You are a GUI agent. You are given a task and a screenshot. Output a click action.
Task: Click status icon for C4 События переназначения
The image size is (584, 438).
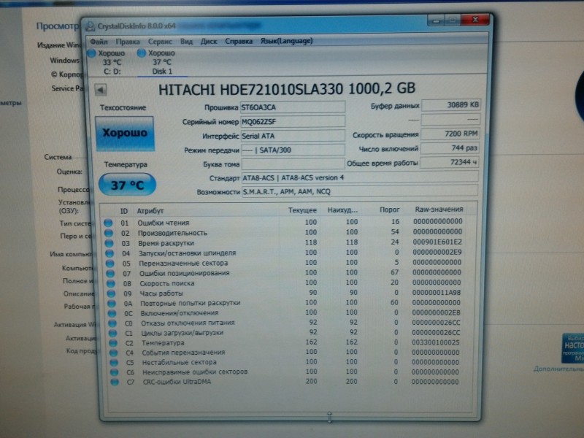point(114,353)
